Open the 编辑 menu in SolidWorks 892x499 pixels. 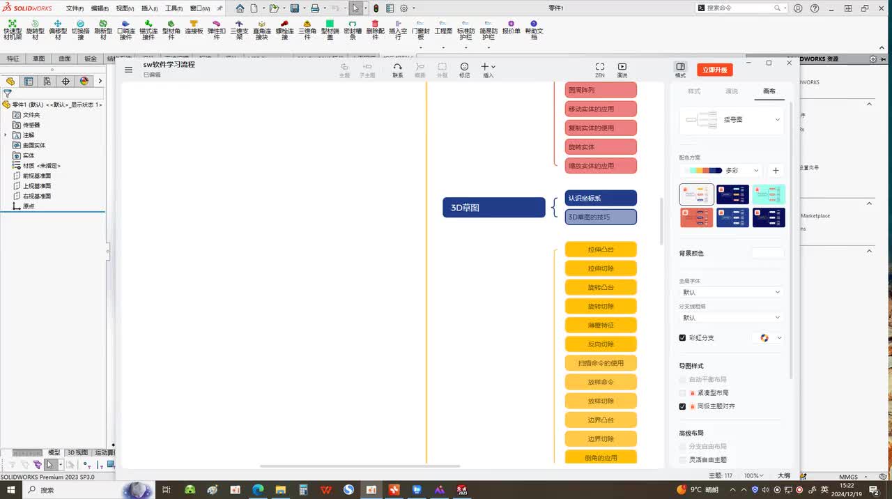point(100,8)
